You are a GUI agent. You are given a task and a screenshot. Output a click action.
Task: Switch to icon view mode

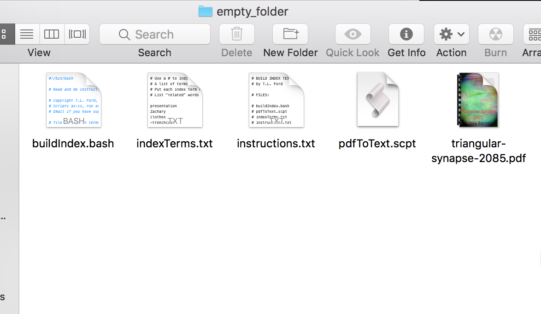7,34
